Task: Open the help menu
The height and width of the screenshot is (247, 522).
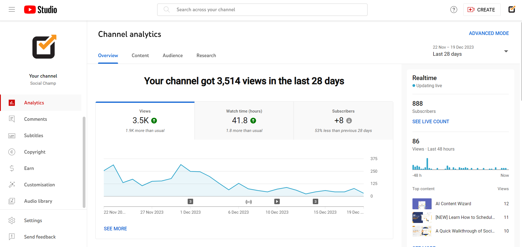Action: pyautogui.click(x=454, y=9)
